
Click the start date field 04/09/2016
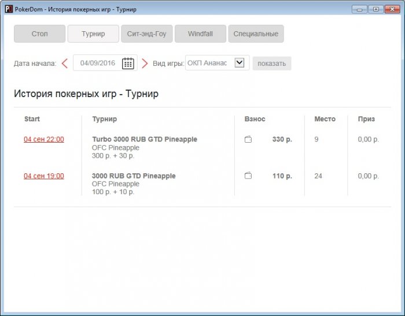[98, 64]
